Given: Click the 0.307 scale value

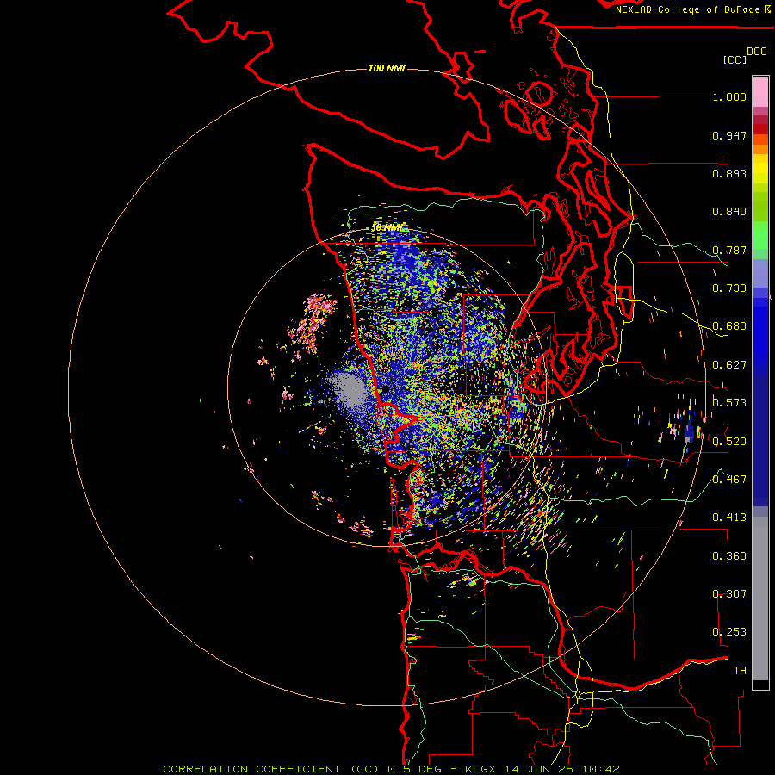Looking at the screenshot, I should 729,593.
